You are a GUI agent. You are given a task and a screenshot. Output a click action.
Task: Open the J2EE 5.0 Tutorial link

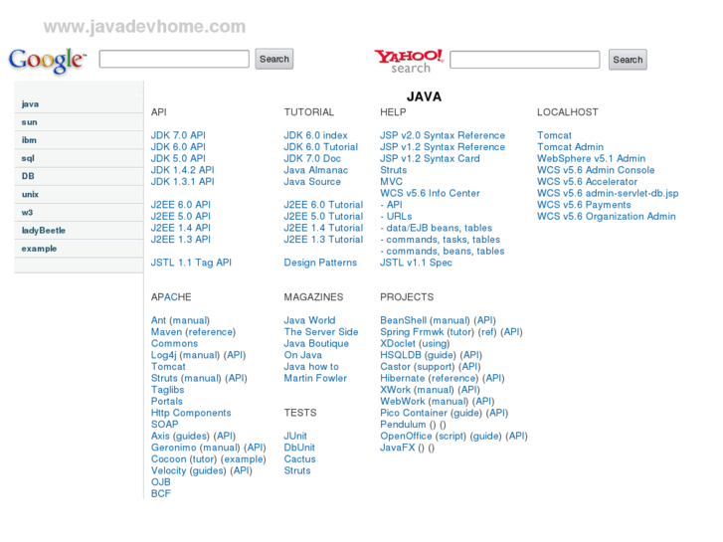tap(323, 216)
